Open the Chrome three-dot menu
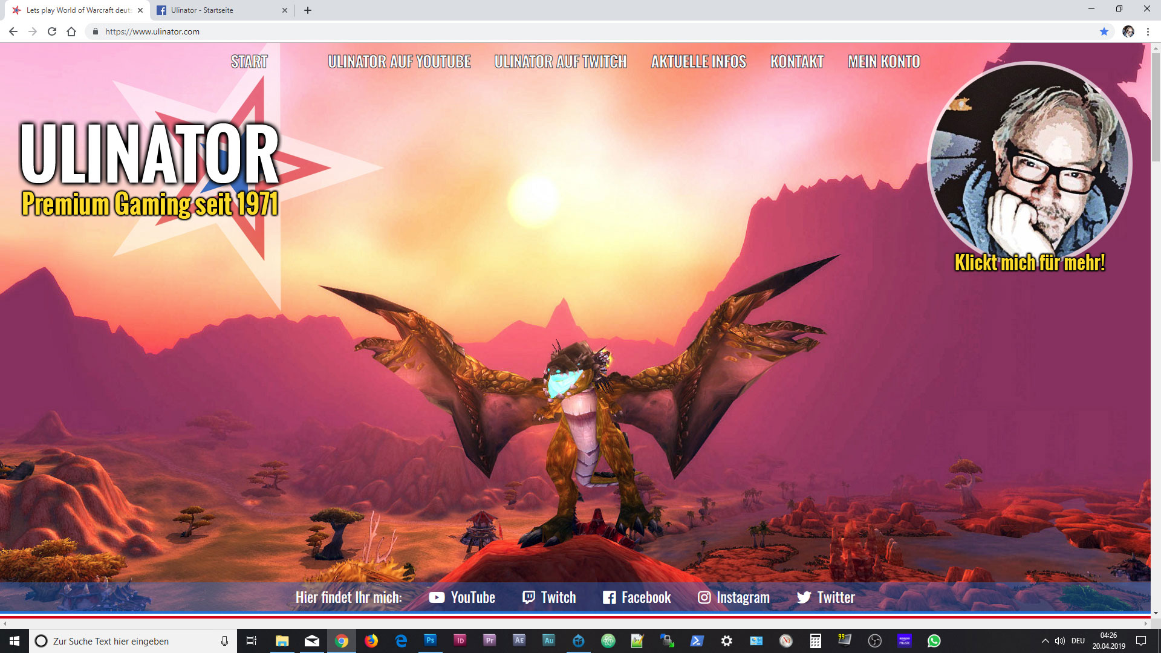 click(x=1148, y=31)
